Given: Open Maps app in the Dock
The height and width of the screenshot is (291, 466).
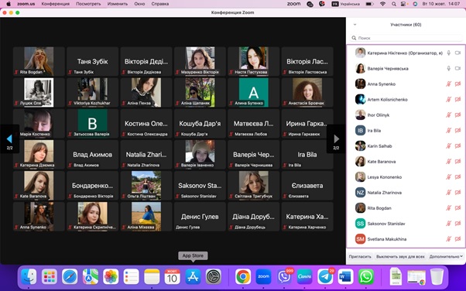Looking at the screenshot, I should point(91,277).
